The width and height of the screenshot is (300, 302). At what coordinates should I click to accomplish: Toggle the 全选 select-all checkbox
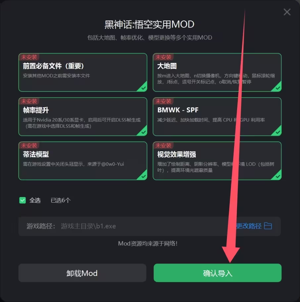pyautogui.click(x=23, y=200)
